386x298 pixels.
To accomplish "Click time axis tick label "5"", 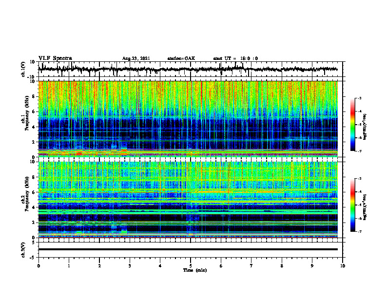I will click(191, 266).
